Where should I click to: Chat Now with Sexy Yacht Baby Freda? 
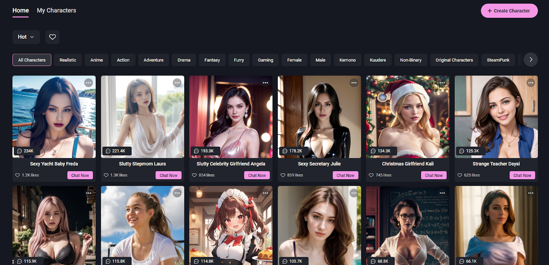point(80,175)
